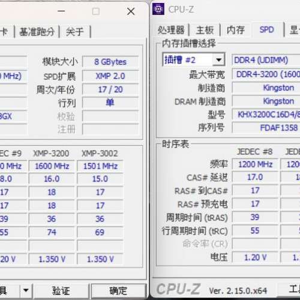The width and height of the screenshot is (300, 300).
Task: Select the SPD tab in right window
Action: click(x=267, y=29)
